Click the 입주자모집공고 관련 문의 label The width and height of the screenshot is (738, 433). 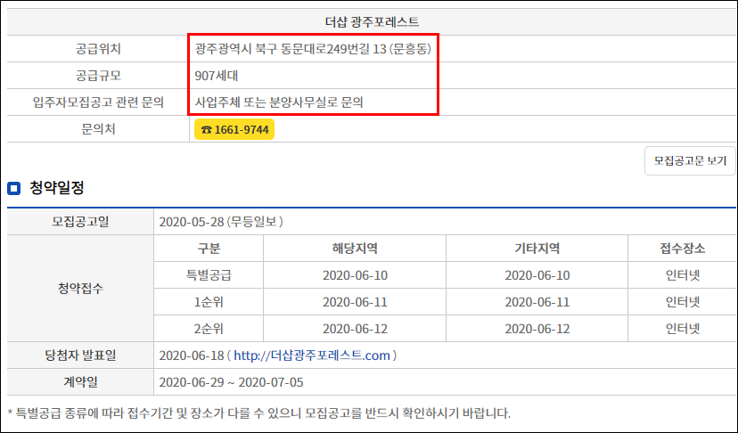(98, 102)
